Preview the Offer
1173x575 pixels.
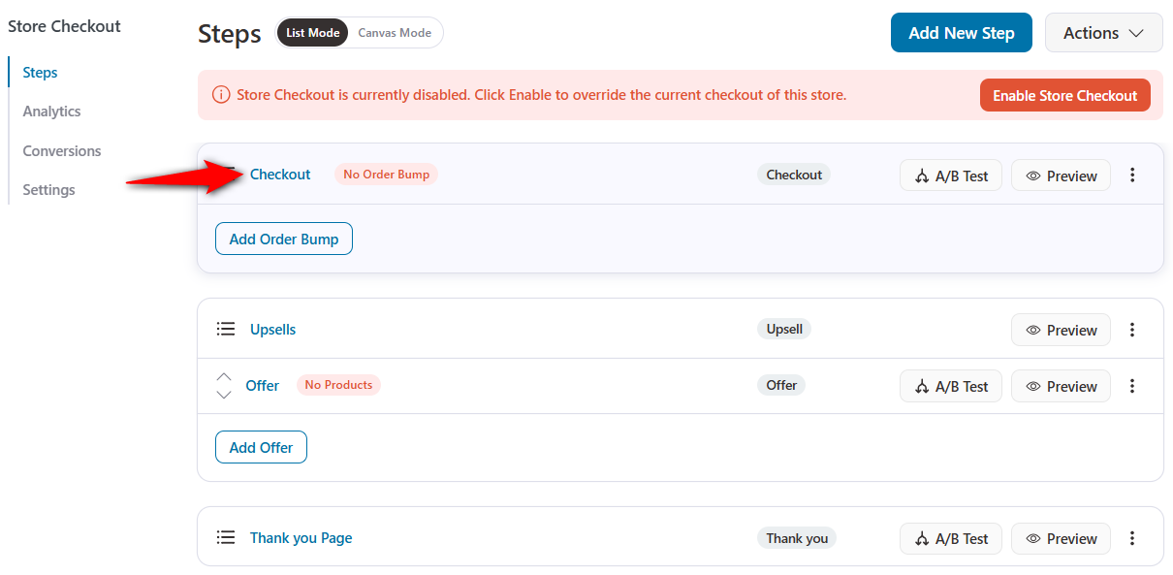[x=1061, y=386]
